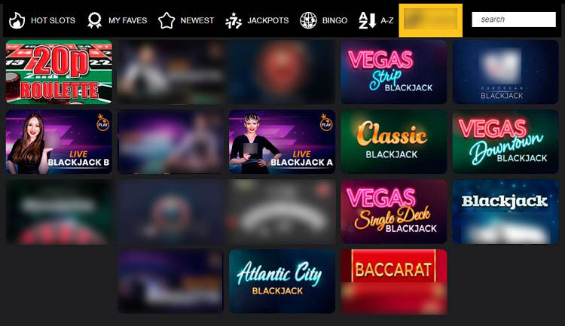Launch Atlantic City Blackjack
The width and height of the screenshot is (565, 326).
pyautogui.click(x=282, y=282)
